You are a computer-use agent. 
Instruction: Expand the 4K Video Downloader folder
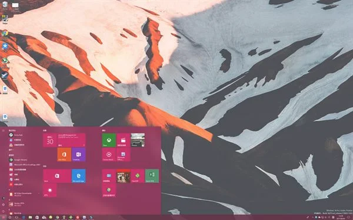point(24,194)
